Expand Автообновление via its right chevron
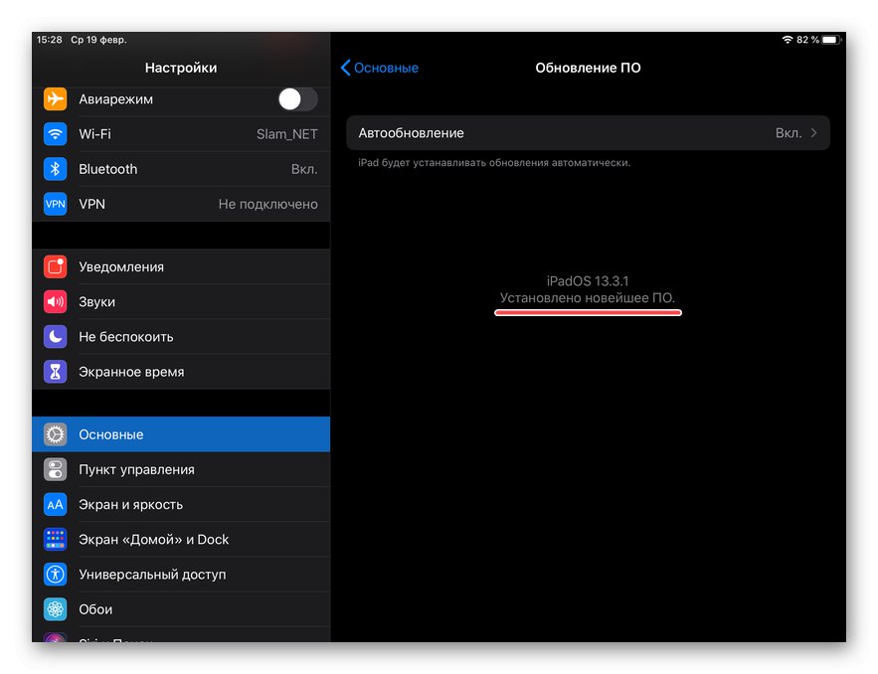The width and height of the screenshot is (878, 674). (x=814, y=133)
